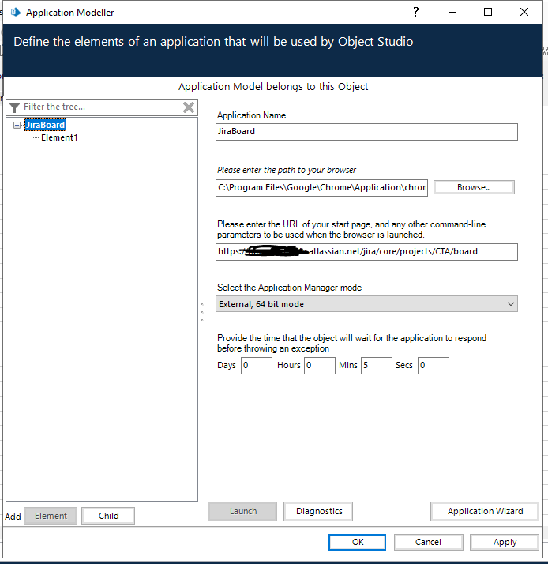Click the Blue Prism application icon in title bar
Viewport: 548px width, 564px height.
point(16,12)
